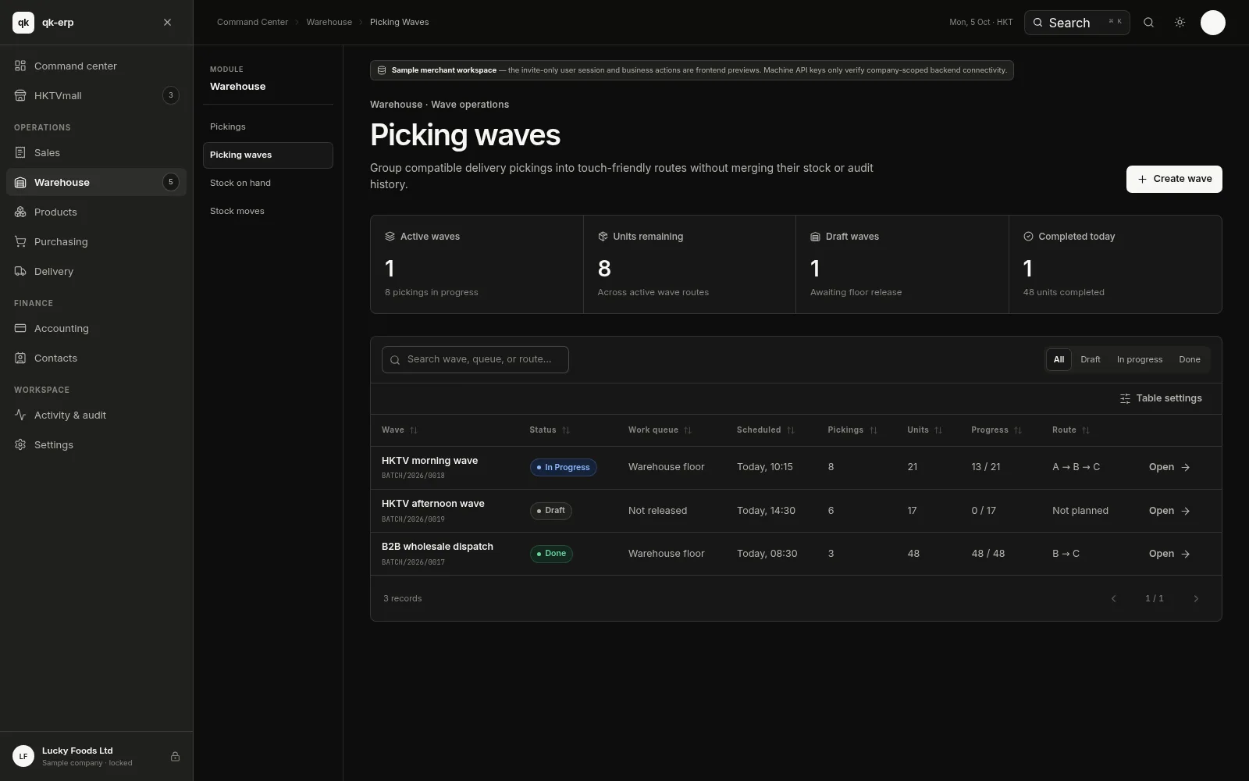
Task: Go to the next page of records
Action: tap(1196, 598)
